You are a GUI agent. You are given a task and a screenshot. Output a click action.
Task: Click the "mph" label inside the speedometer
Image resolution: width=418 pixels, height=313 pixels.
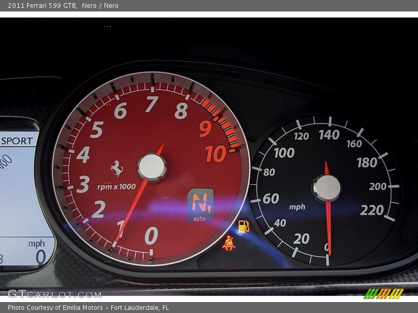(x=297, y=207)
